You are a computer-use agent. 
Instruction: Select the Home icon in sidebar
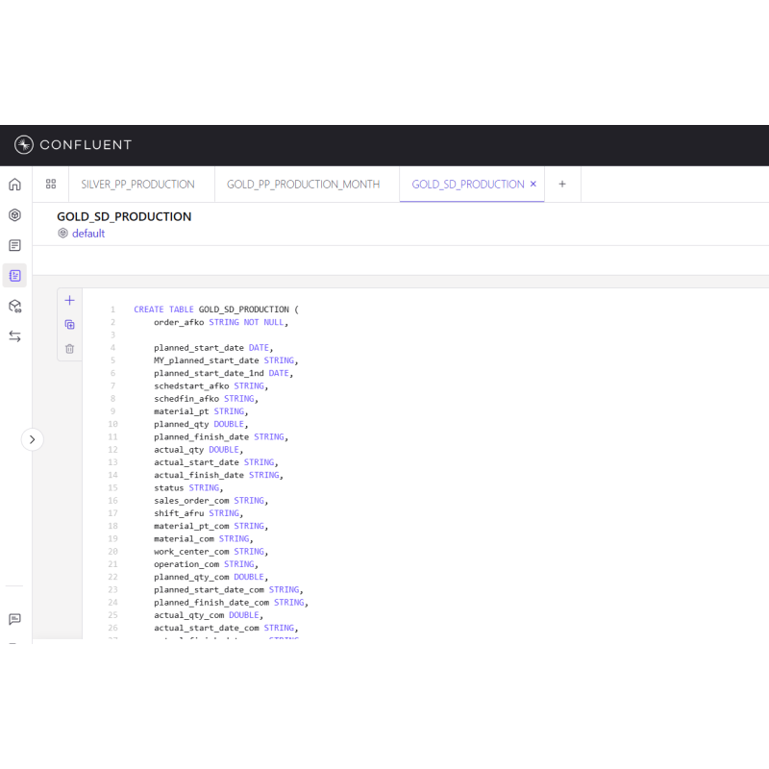(x=14, y=184)
